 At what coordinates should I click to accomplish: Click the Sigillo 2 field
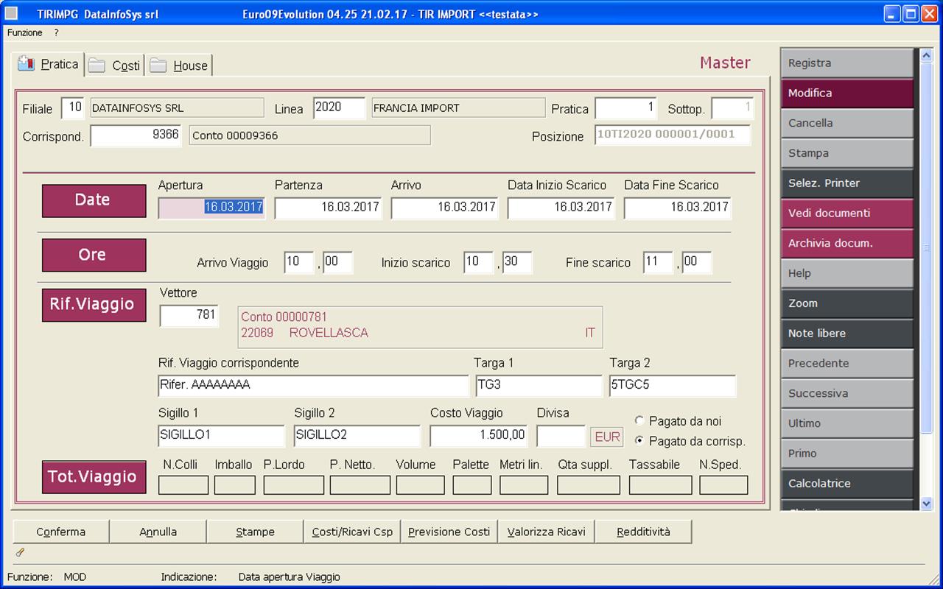pyautogui.click(x=357, y=436)
